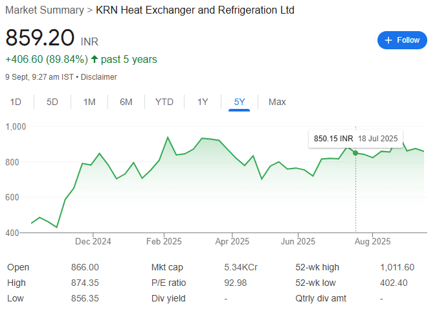Viewport: 437px width, 317px height.
Task: Follow KRN Heat Exchanger stock
Action: coord(402,40)
